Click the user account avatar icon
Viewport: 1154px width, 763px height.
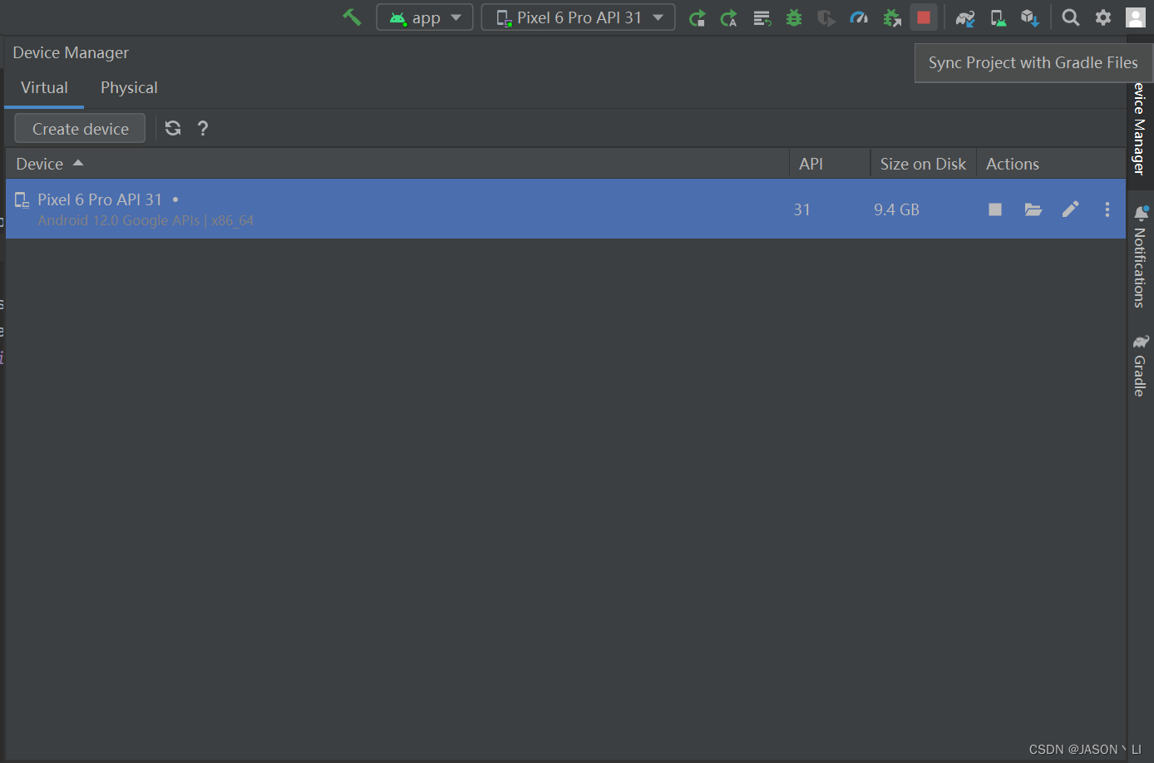1136,17
